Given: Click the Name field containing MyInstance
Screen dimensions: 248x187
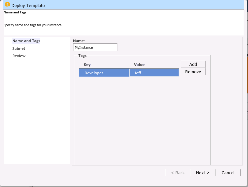Looking at the screenshot, I should (x=95, y=48).
